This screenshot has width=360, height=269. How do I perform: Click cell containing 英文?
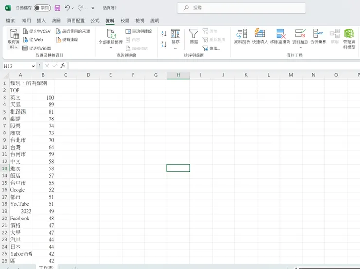[x=20, y=98]
